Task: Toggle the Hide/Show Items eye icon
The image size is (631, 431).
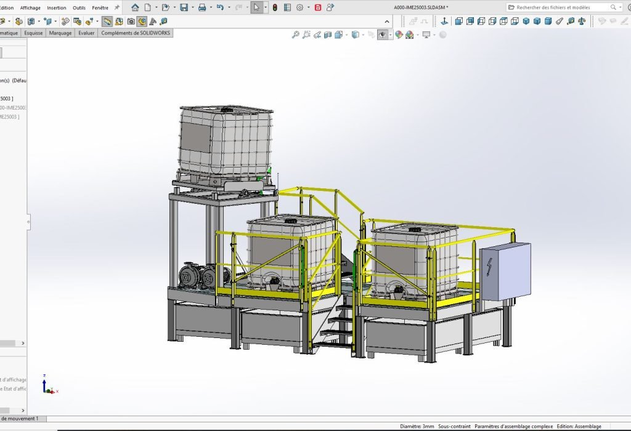Action: point(382,34)
